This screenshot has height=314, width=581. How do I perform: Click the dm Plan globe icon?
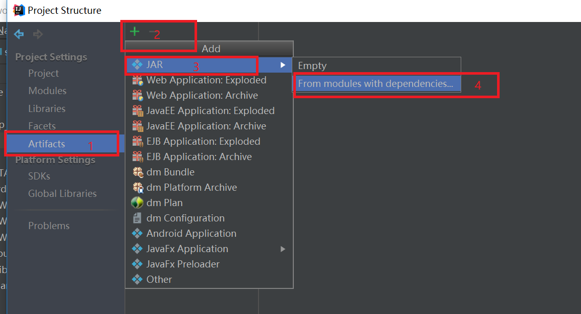tap(137, 203)
